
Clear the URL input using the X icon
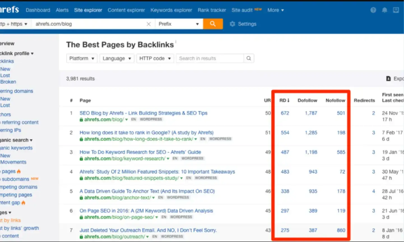[148, 24]
